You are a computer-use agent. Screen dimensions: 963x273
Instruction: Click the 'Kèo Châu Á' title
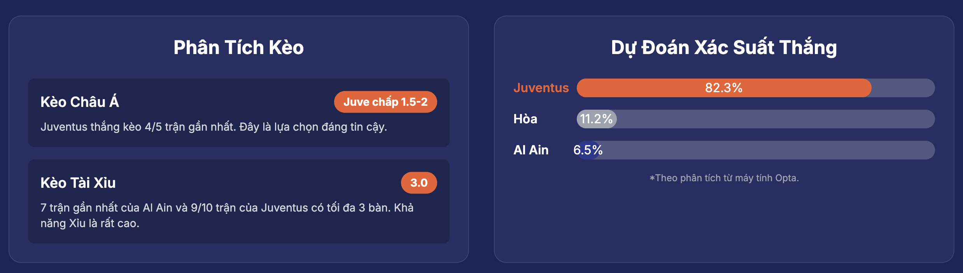pos(80,102)
